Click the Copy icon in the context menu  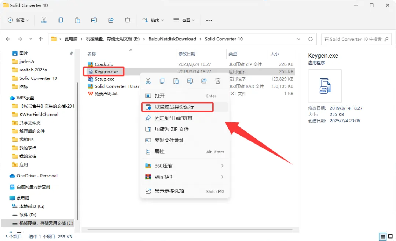[162, 81]
